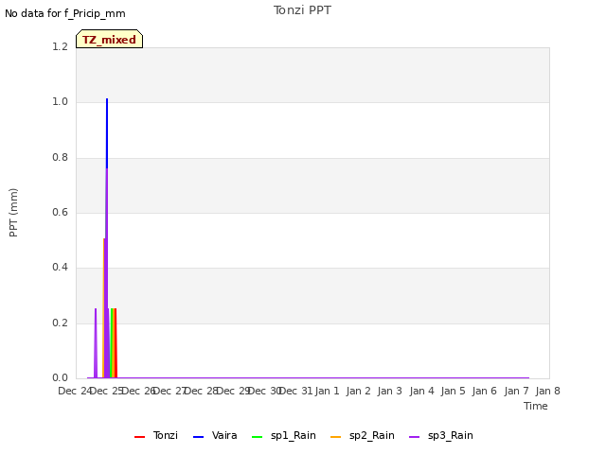Click the purple sp3_Rain legend color marker
This screenshot has height=454, width=606.
[x=415, y=437]
